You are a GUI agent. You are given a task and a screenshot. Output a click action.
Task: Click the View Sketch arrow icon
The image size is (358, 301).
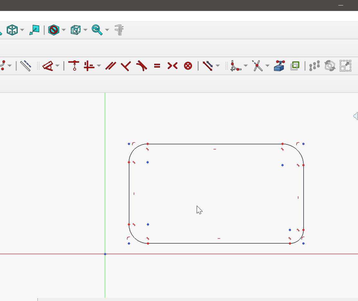tap(34, 30)
